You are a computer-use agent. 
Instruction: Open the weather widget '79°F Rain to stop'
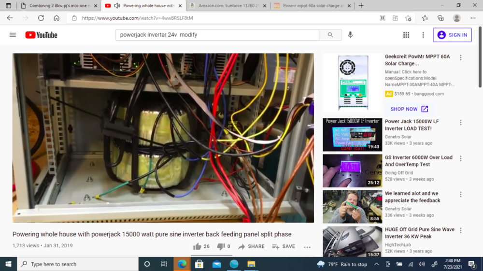[x=342, y=264]
